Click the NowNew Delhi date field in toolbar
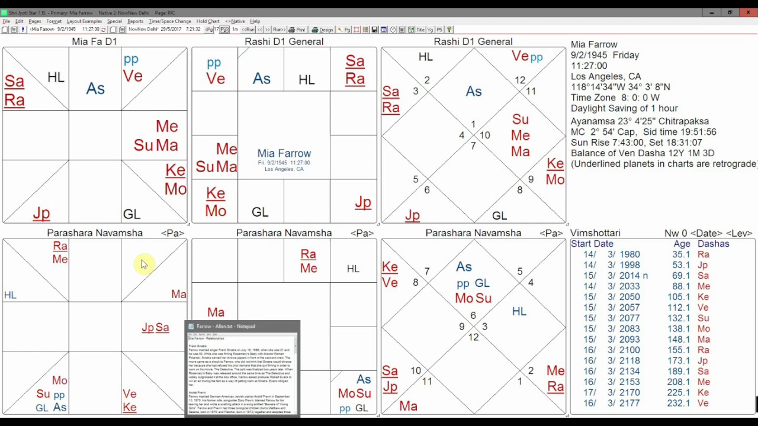Image resolution: width=758 pixels, height=426 pixels. click(x=165, y=30)
